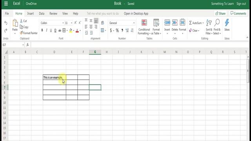This screenshot has width=251, height=141.
Task: Toggle bold formatting
Action: (42, 31)
